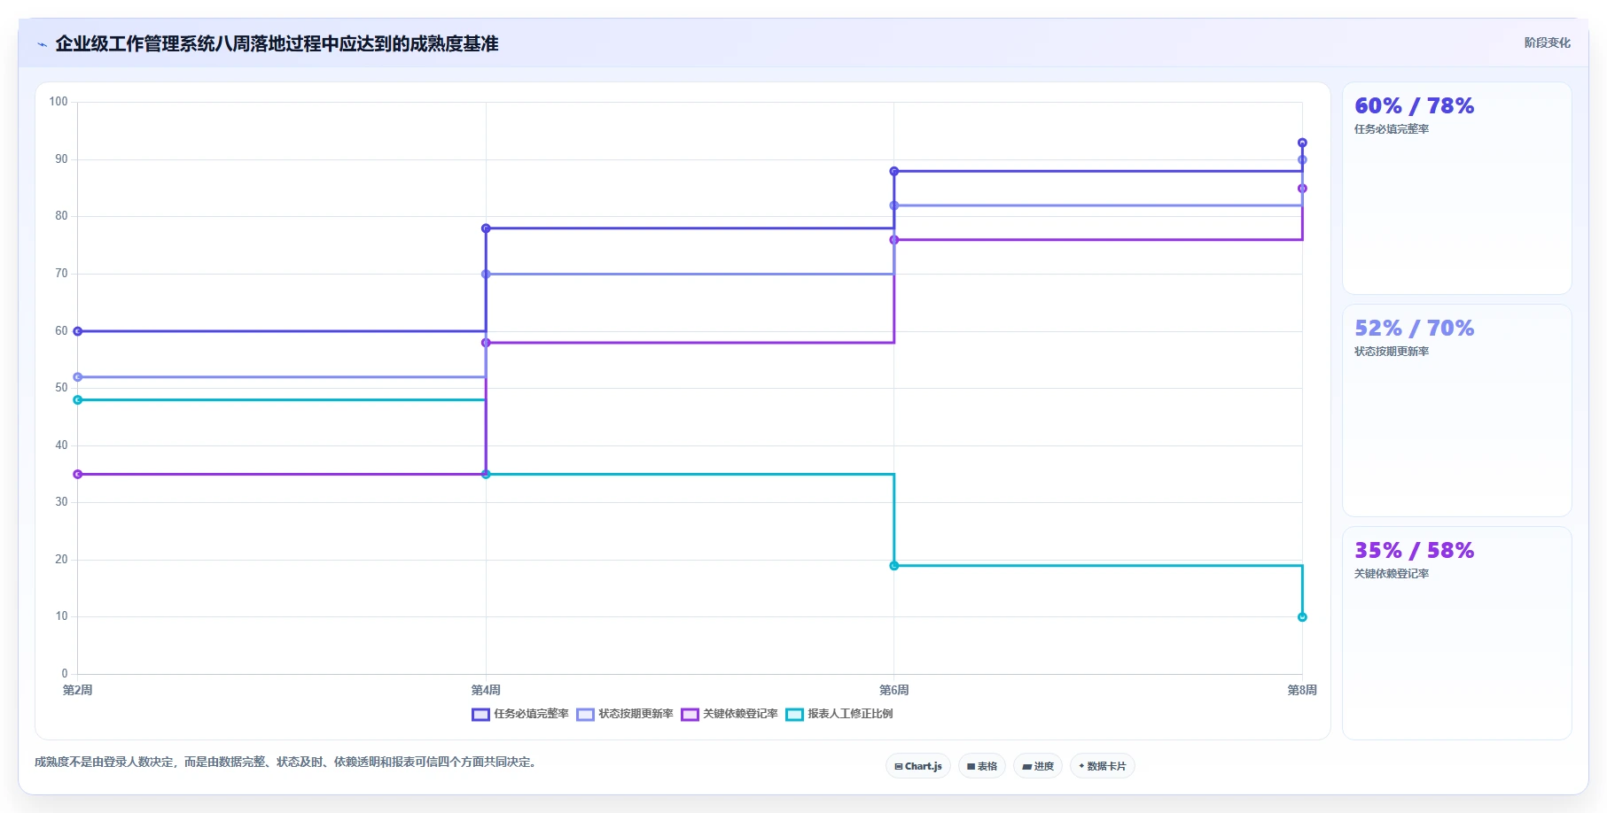Click the 第8周 x-axis label

(x=1302, y=690)
